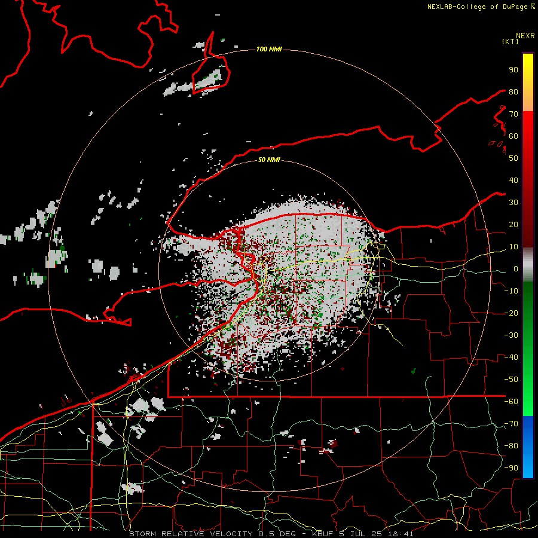Click the 70 value on velocity scale
Viewport: 538px width, 538px height.
click(x=513, y=114)
